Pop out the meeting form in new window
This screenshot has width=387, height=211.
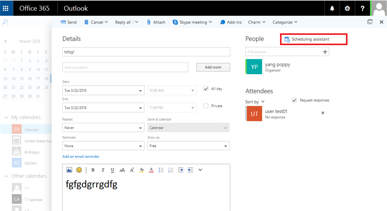(370, 22)
